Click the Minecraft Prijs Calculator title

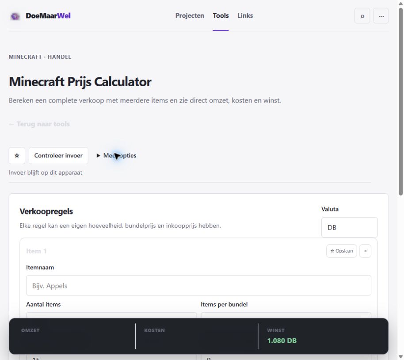tap(80, 82)
